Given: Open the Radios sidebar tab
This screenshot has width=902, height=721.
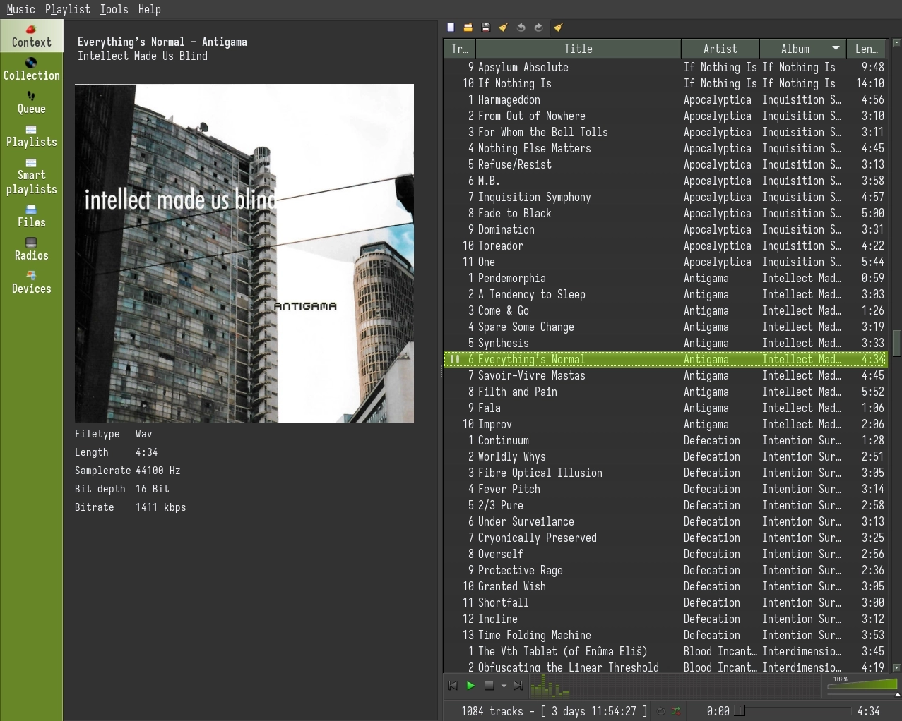Looking at the screenshot, I should (31, 249).
